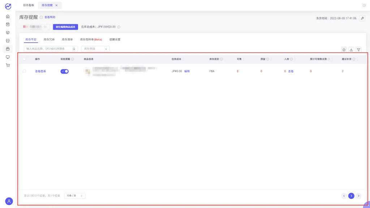This screenshot has height=208, width=370.
Task: Toggle the 消息提醒 switch off
Action: pyautogui.click(x=64, y=71)
